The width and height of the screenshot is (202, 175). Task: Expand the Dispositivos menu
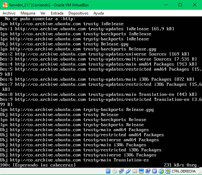pyautogui.click(x=78, y=13)
